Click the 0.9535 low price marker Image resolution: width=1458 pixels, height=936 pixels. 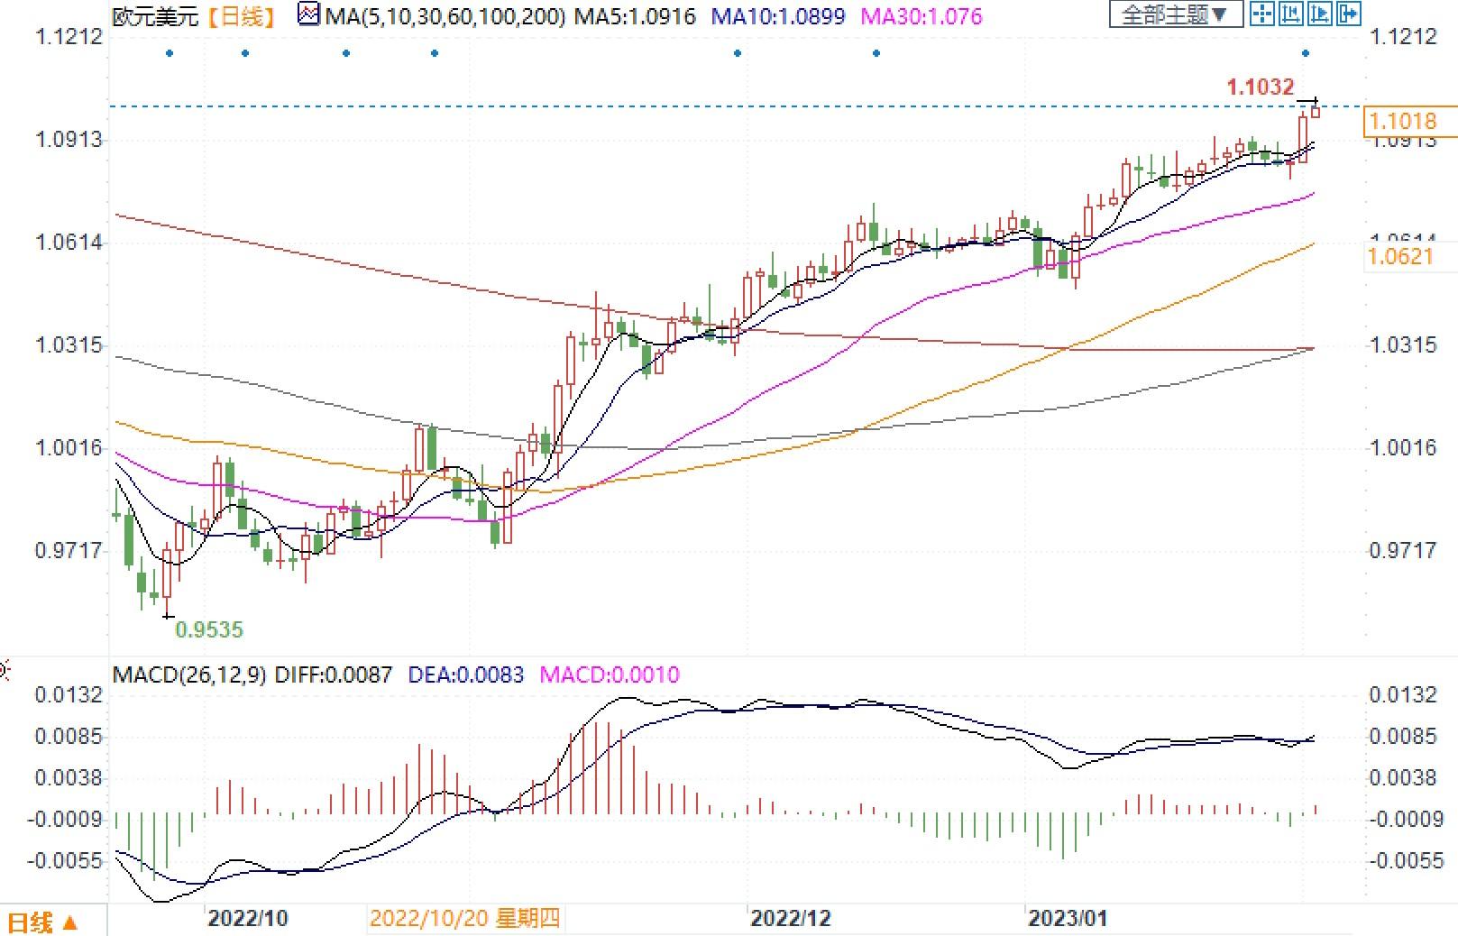tap(209, 629)
